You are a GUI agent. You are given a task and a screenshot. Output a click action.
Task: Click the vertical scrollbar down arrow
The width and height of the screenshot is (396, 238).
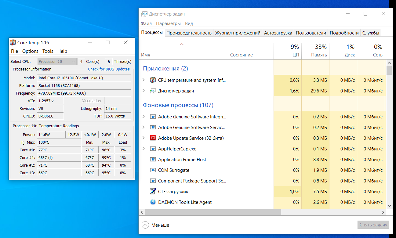[389, 206]
